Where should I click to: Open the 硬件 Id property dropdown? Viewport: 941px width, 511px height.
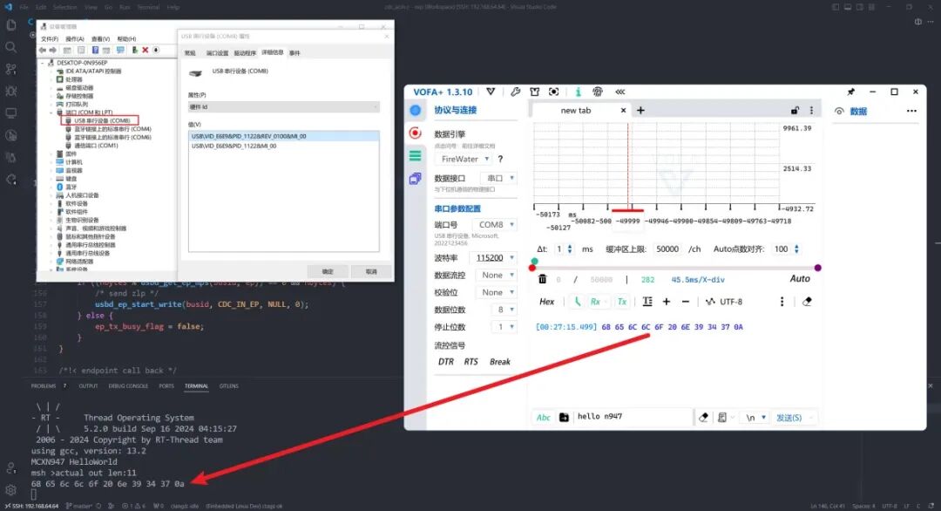284,107
